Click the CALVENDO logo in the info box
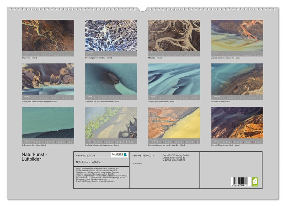285x206 pixels. click(x=119, y=155)
